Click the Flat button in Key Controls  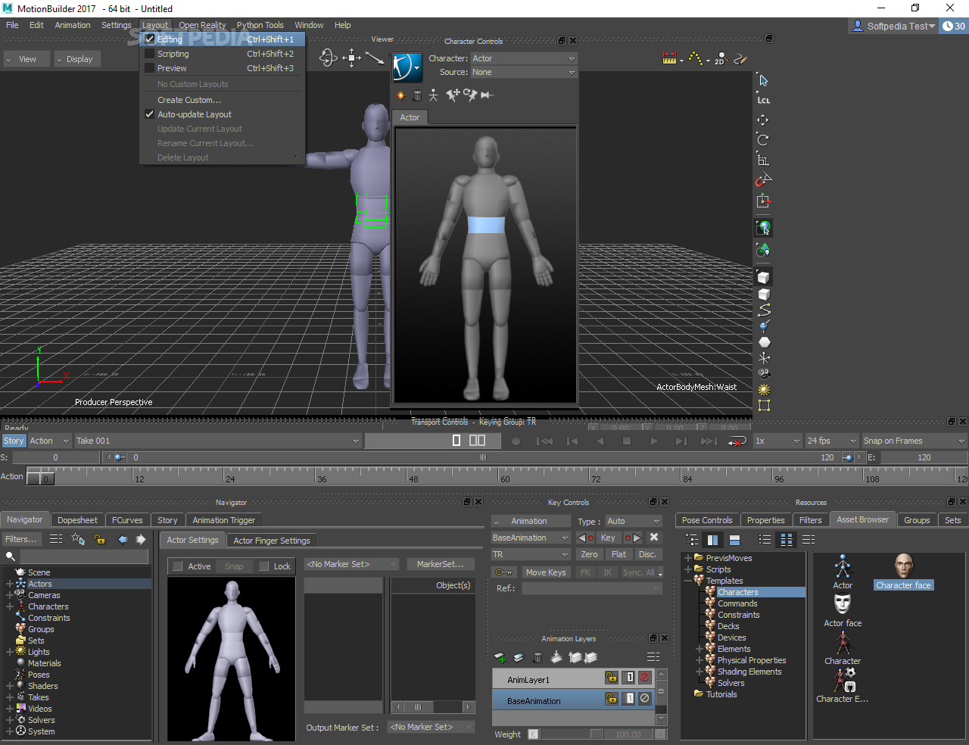(618, 554)
